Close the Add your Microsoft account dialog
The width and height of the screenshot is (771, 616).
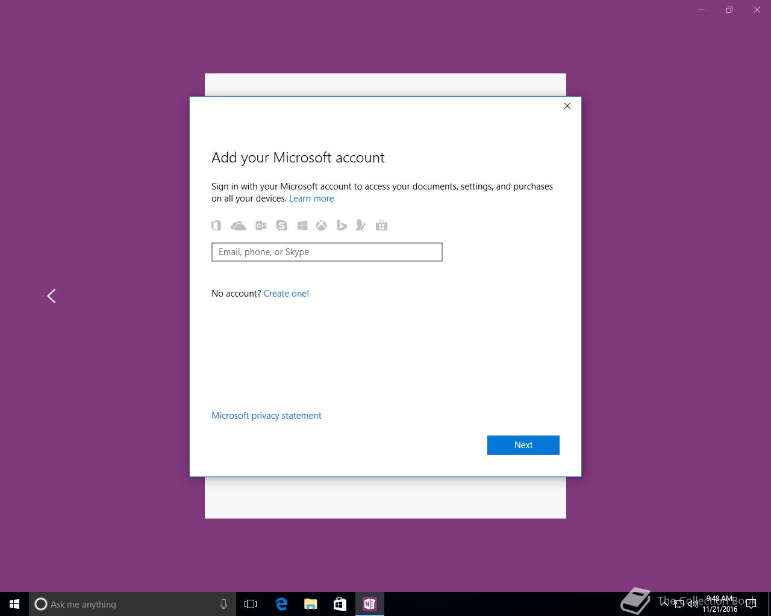point(567,106)
